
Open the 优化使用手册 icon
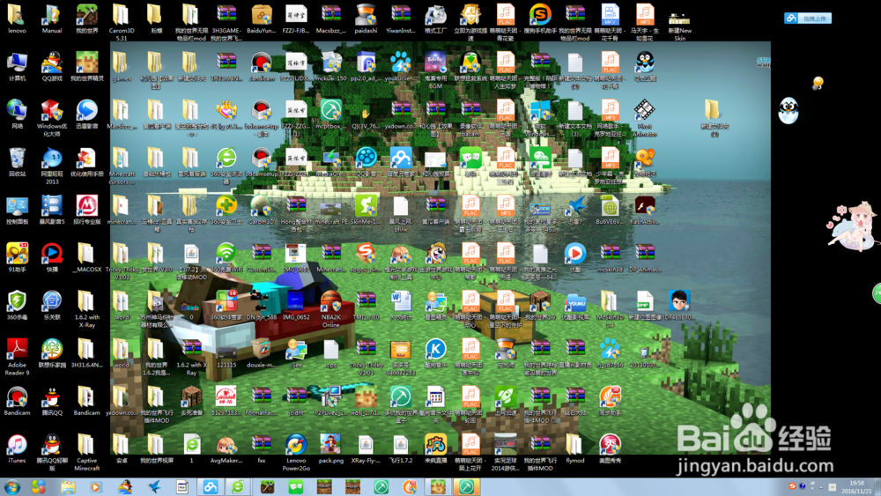86,159
